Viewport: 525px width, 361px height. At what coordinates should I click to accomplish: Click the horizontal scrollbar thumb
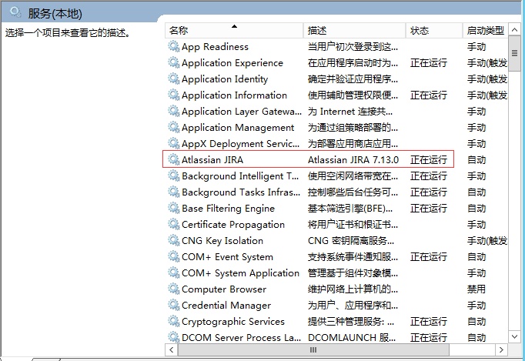(x=313, y=350)
